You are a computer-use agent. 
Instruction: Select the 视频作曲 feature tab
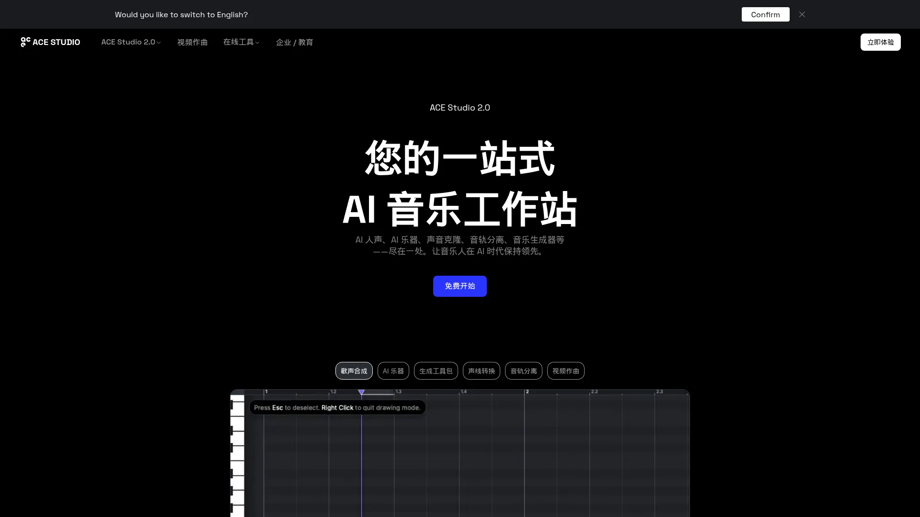565,371
